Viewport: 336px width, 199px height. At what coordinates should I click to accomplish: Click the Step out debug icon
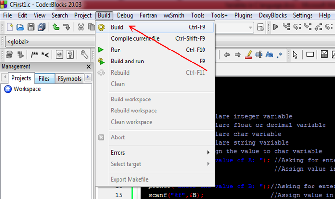[318, 27]
